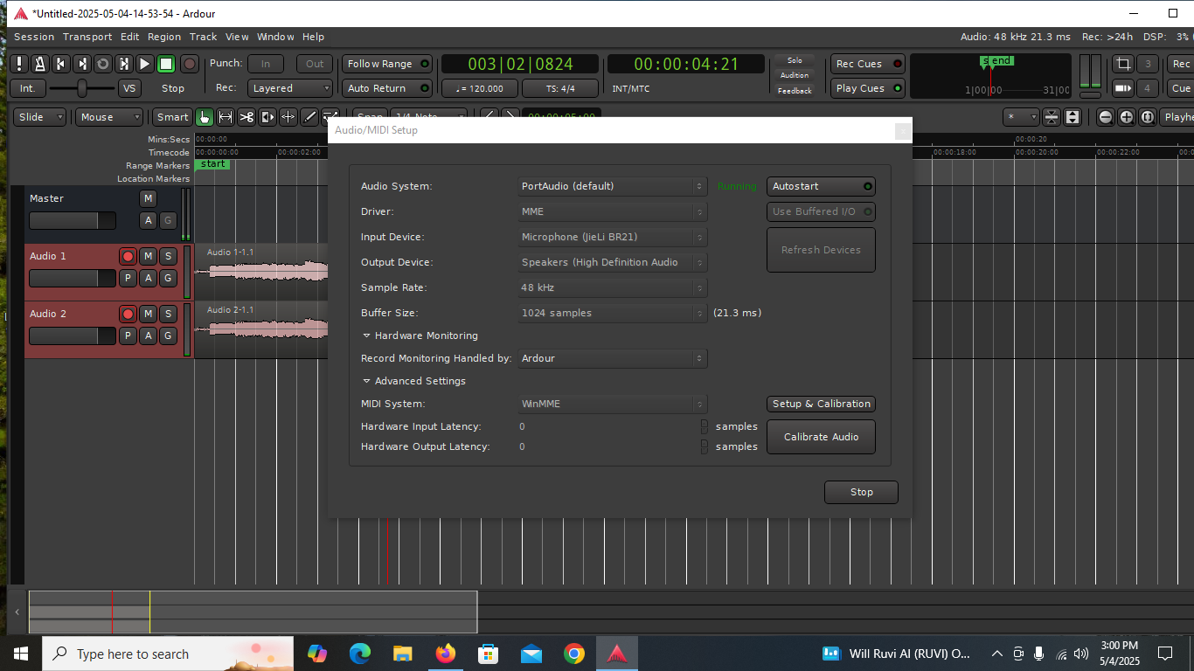The image size is (1194, 671).
Task: Jump the playhead to session start
Action: tap(60, 64)
